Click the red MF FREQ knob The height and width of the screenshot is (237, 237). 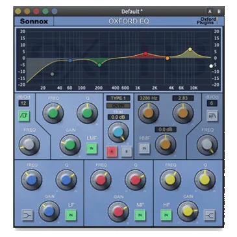(x=101, y=180)
